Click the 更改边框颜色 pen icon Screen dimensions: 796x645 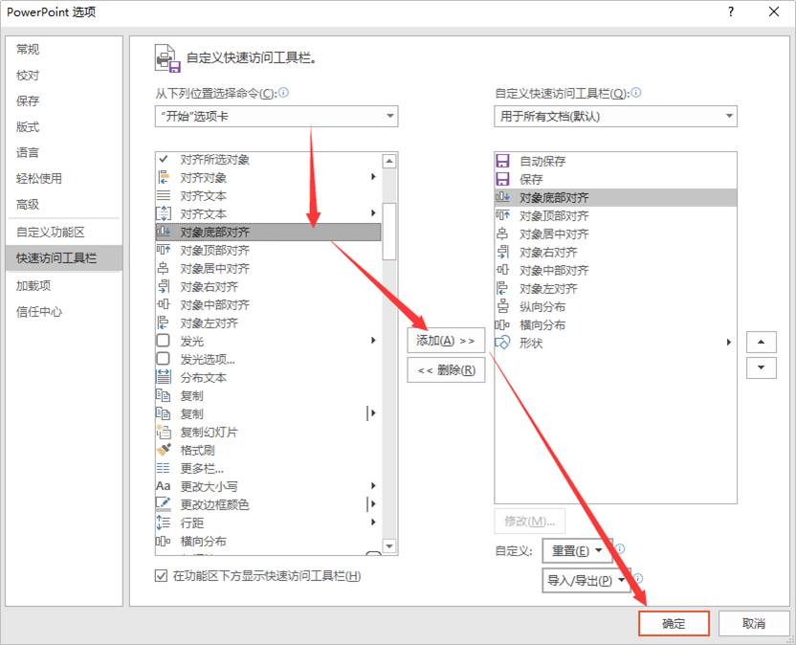click(x=163, y=504)
